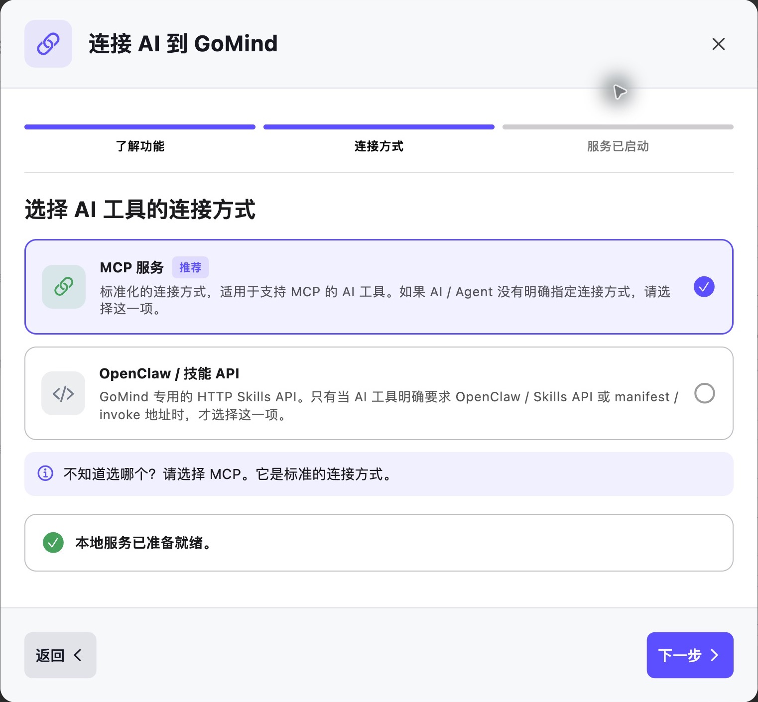Click the 下一步 button

click(x=690, y=655)
